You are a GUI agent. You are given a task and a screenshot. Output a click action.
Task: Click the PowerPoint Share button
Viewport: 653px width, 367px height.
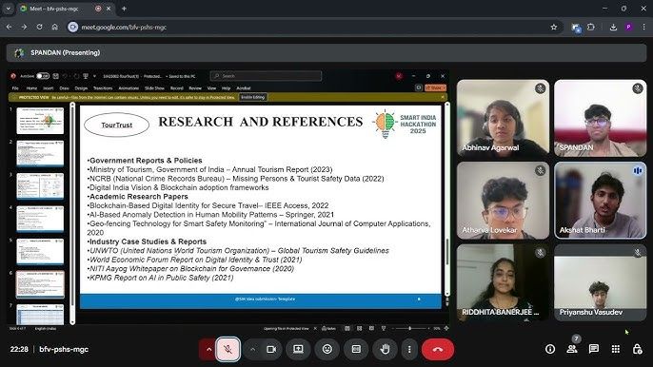436,87
